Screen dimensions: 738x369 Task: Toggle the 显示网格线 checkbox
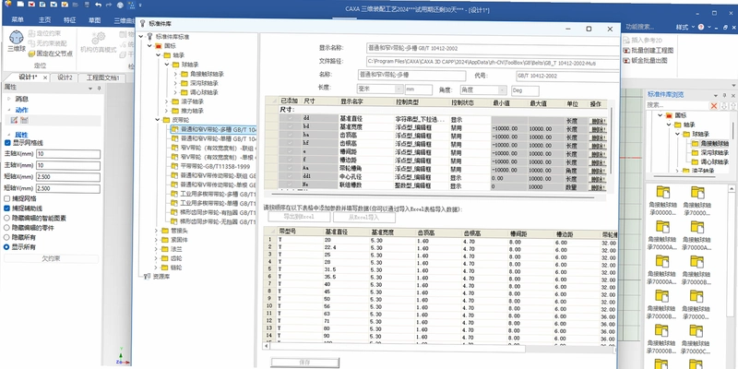[x=7, y=143]
